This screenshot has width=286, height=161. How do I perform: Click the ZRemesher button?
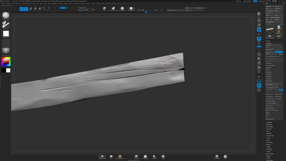(272, 84)
